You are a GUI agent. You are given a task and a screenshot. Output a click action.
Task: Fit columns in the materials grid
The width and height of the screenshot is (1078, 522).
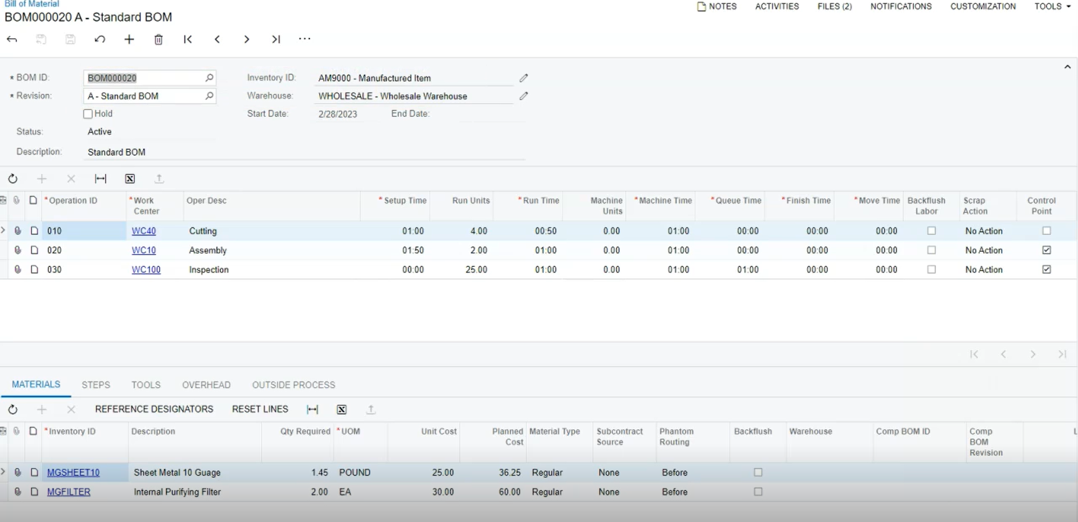pyautogui.click(x=312, y=410)
